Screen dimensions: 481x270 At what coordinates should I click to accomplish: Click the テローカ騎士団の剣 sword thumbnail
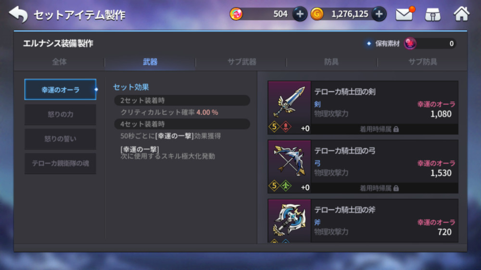point(289,108)
